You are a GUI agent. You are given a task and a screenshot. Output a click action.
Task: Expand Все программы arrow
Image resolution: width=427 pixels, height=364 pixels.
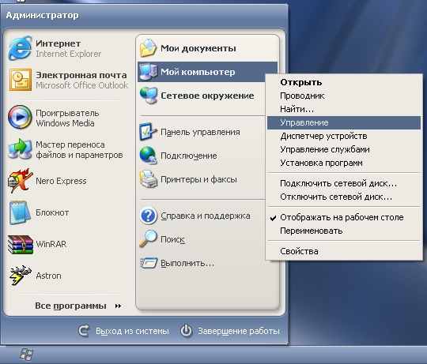(118, 306)
